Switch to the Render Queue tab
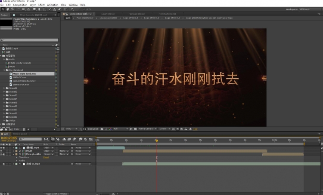Screen dimensions: 323x195 (20, 134)
